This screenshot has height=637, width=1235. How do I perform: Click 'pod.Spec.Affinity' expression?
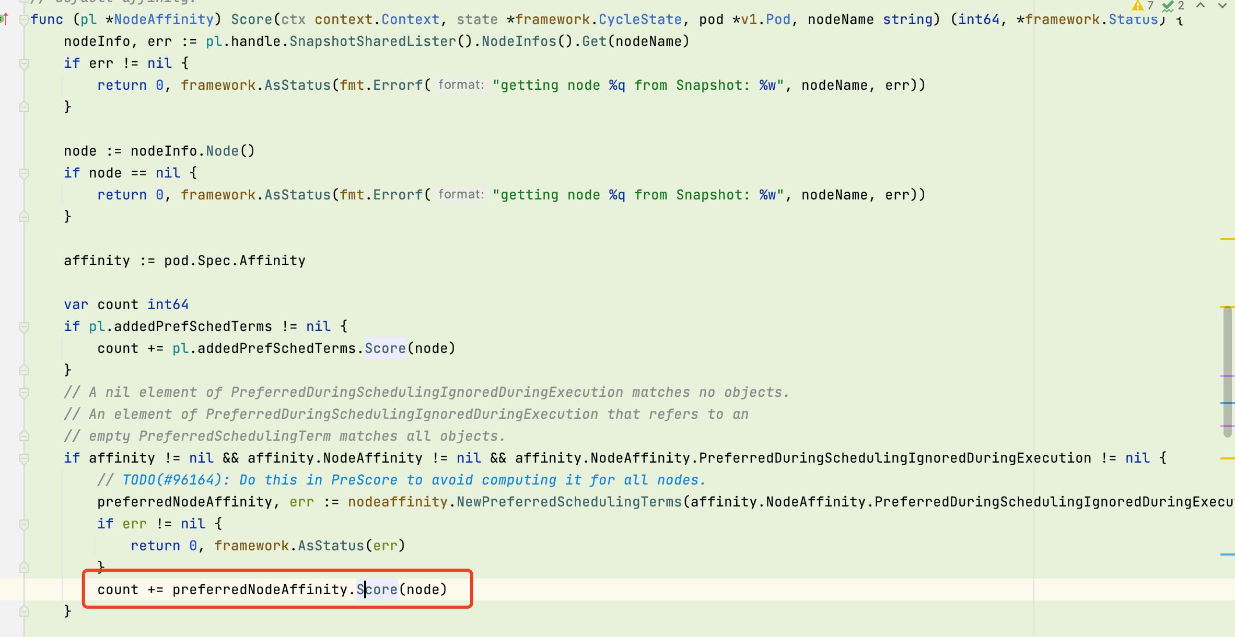(235, 261)
